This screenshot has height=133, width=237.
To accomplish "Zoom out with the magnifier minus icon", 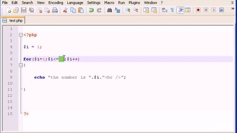I will (136, 10).
